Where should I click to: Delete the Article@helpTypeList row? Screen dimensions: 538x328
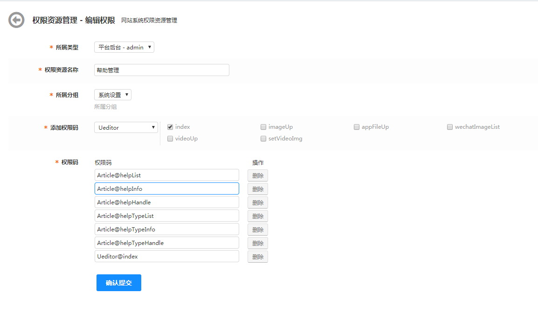coord(258,216)
